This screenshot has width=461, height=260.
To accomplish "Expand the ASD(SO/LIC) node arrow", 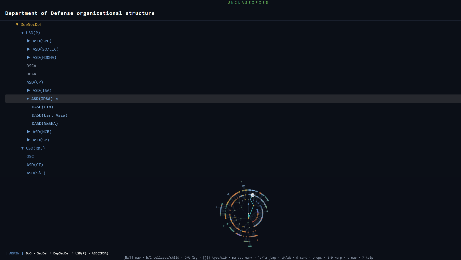I will (28, 49).
